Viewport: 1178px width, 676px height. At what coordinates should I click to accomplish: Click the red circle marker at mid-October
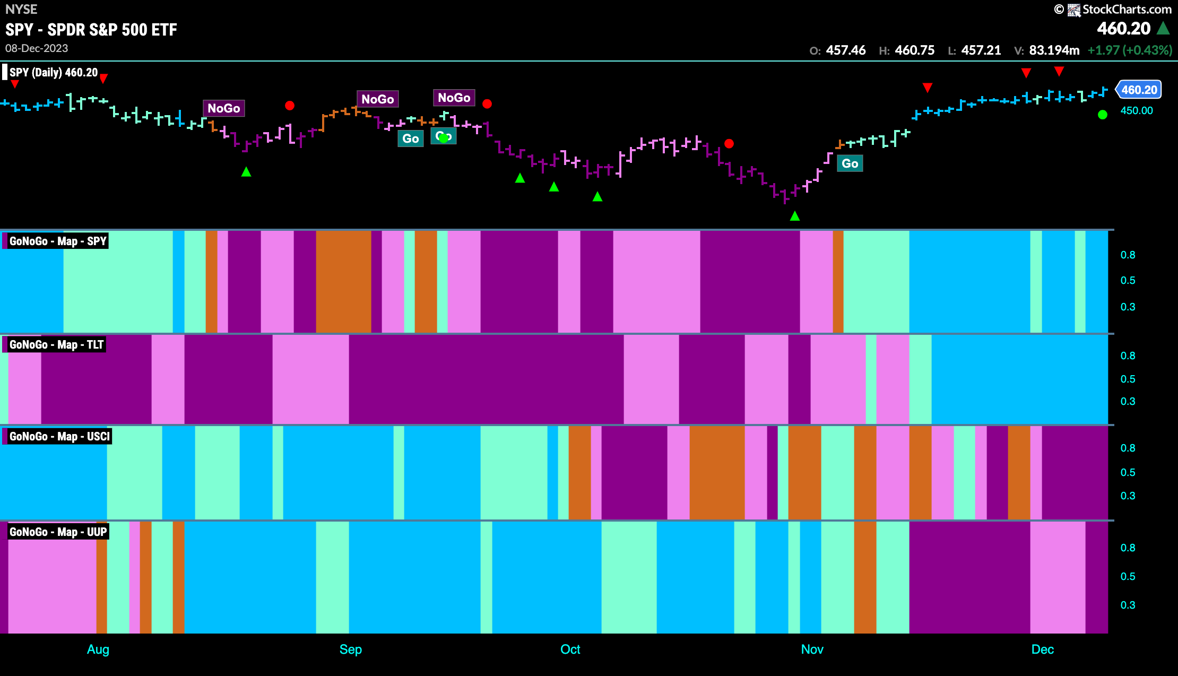pyautogui.click(x=729, y=144)
